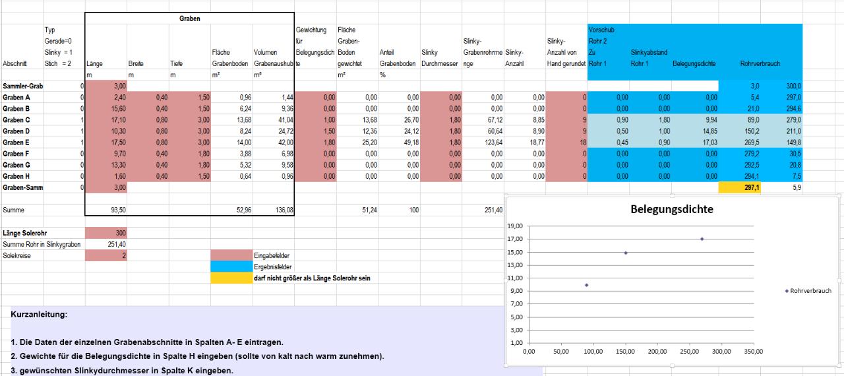Select the total Länge cell 93,50

tap(105, 210)
